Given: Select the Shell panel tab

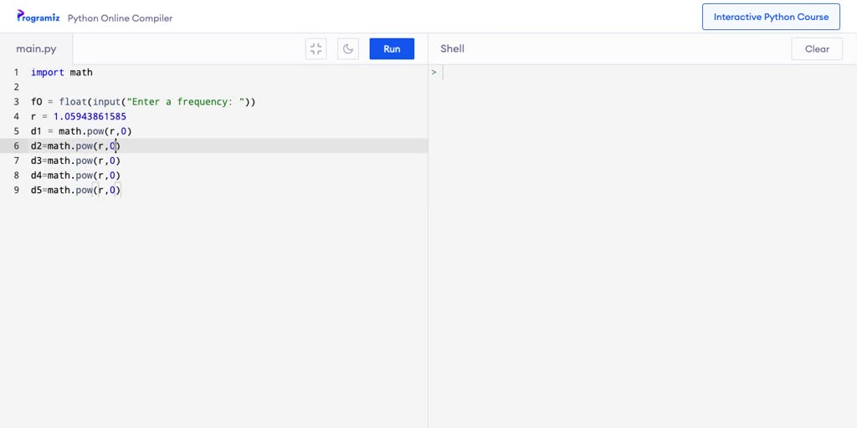Looking at the screenshot, I should 452,48.
